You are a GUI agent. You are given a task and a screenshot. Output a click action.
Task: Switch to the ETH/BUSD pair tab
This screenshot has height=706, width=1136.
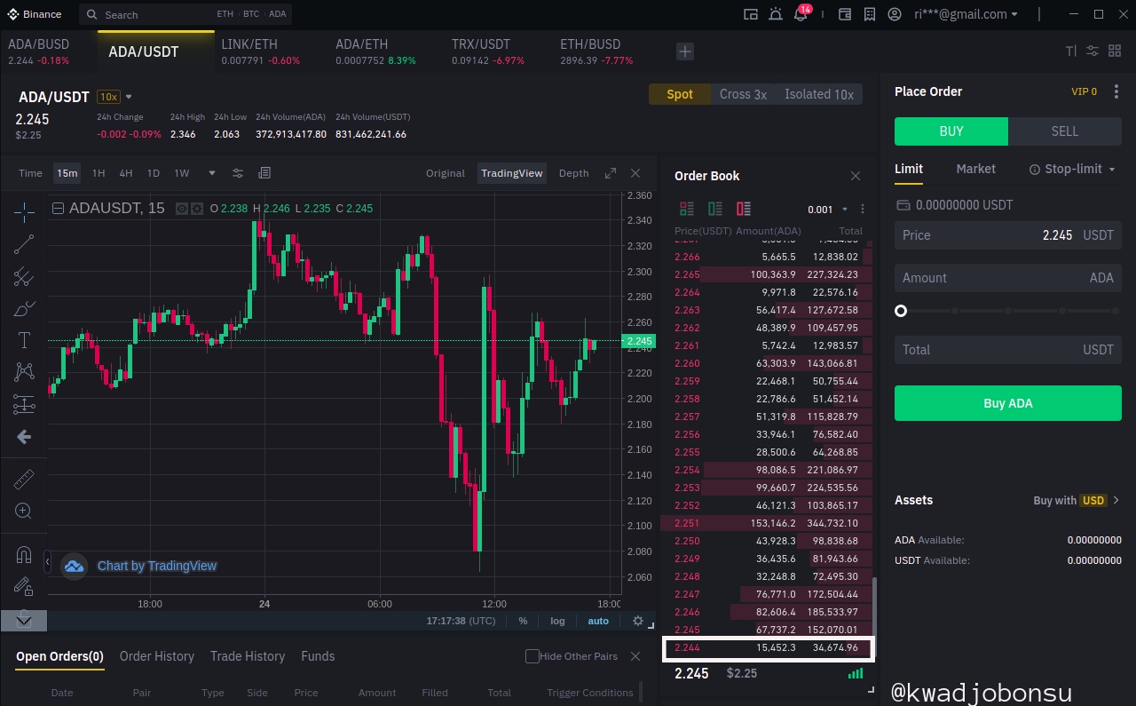(596, 52)
